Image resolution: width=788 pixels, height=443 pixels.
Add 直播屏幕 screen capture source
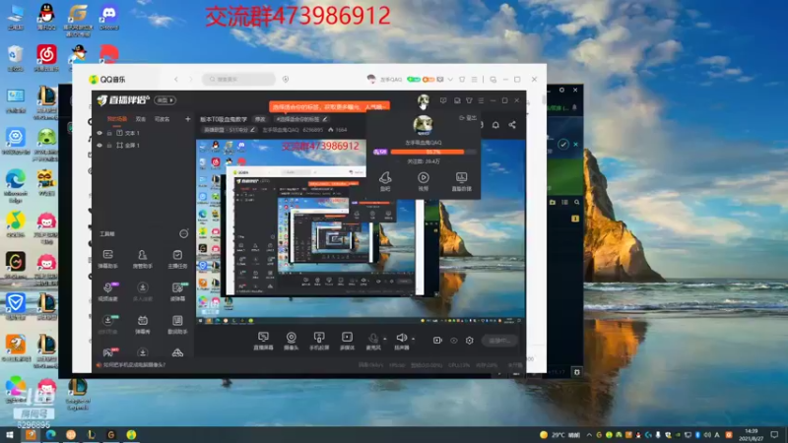point(263,341)
